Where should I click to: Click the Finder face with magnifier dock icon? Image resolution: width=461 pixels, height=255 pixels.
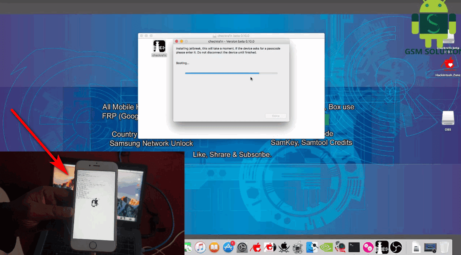312,248
